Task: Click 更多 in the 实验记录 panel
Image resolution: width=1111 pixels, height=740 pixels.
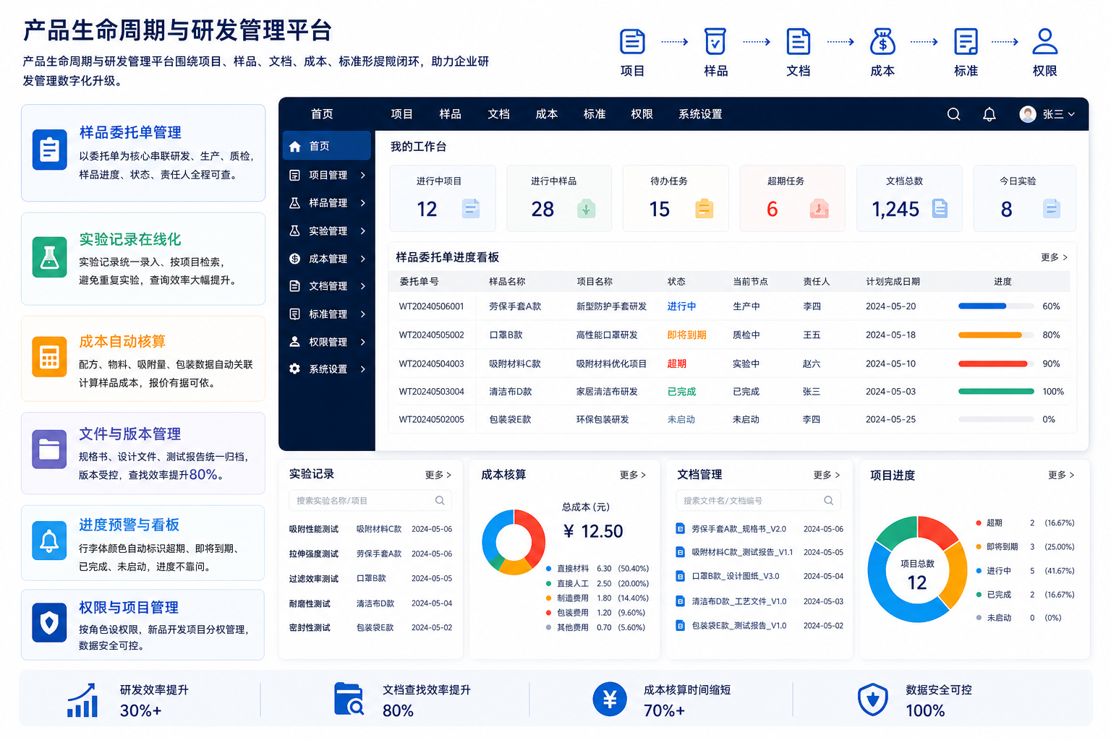Action: click(x=438, y=475)
